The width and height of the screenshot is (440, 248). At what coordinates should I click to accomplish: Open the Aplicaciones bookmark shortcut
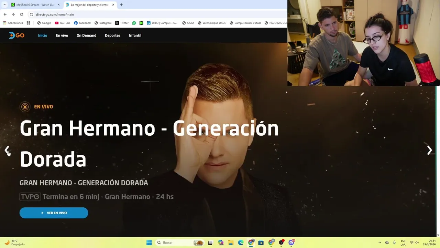click(x=13, y=23)
